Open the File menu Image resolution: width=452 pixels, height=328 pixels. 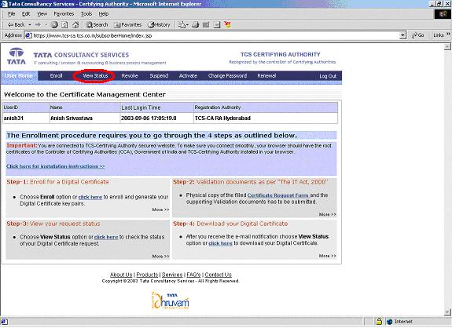pyautogui.click(x=11, y=14)
